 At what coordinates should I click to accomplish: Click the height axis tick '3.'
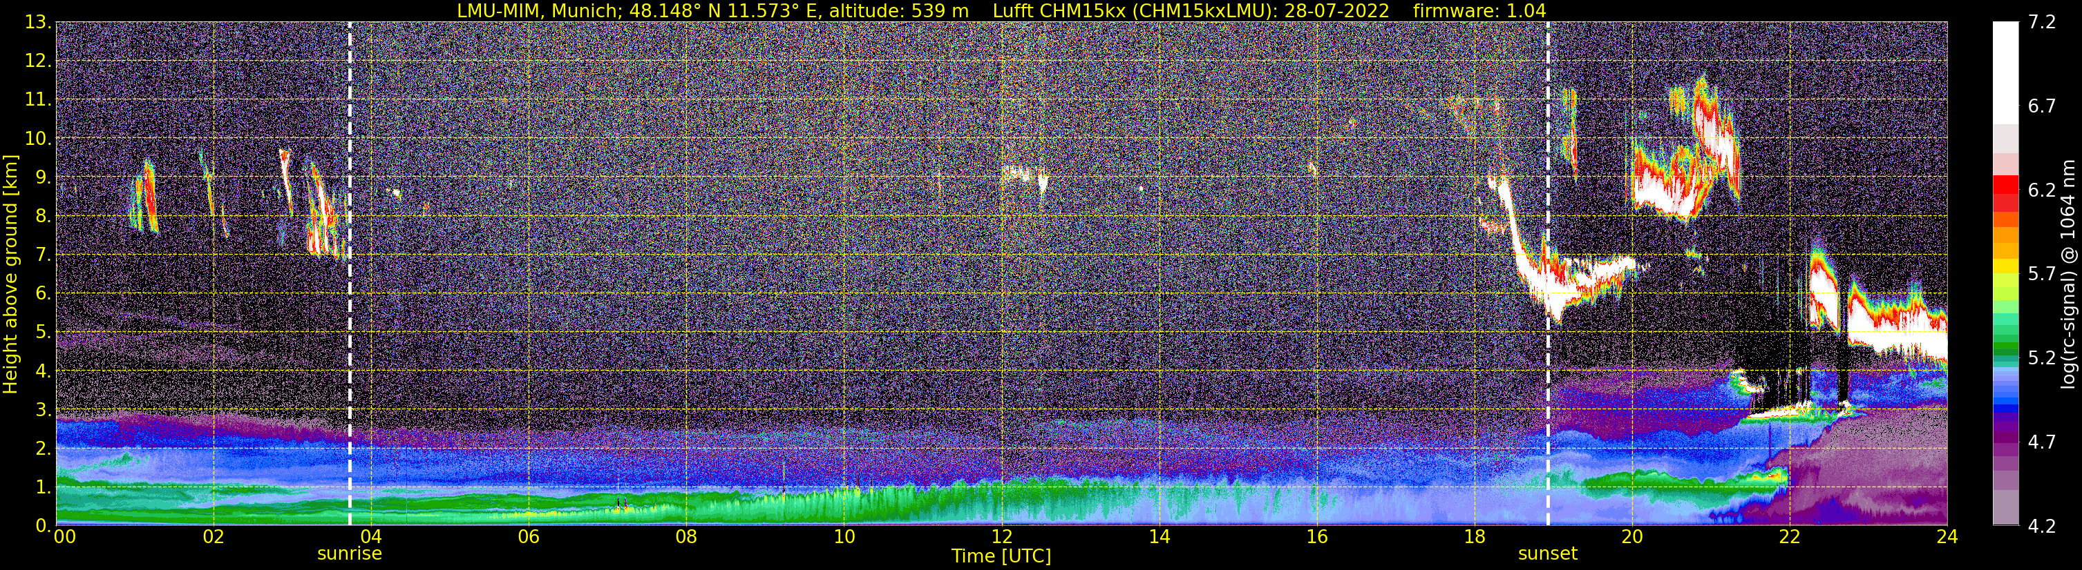(43, 409)
